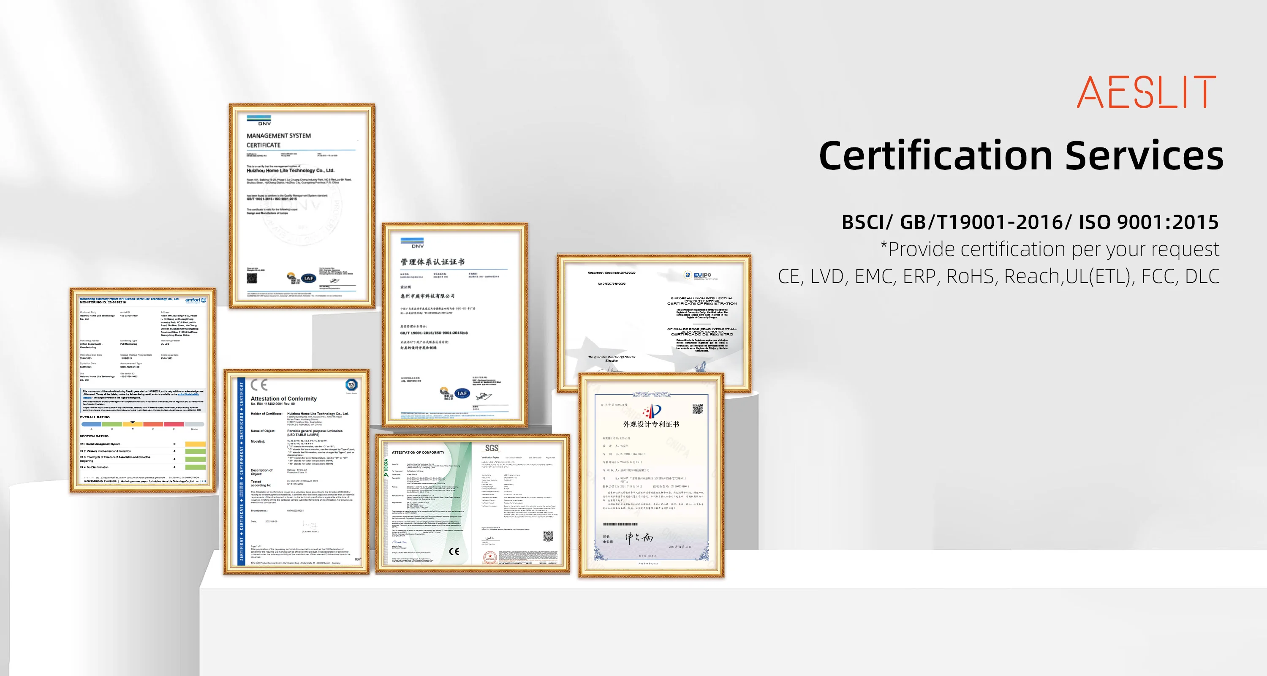Click the AESLIT brand logo
Screen dimensions: 1267x676
click(1146, 92)
